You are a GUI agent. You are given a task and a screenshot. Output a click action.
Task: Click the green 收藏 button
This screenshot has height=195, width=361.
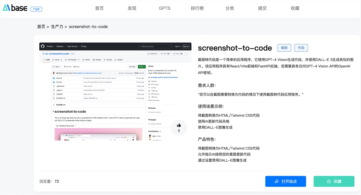[x=334, y=181]
